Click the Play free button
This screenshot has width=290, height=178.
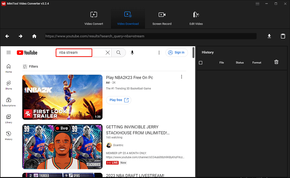(x=119, y=100)
